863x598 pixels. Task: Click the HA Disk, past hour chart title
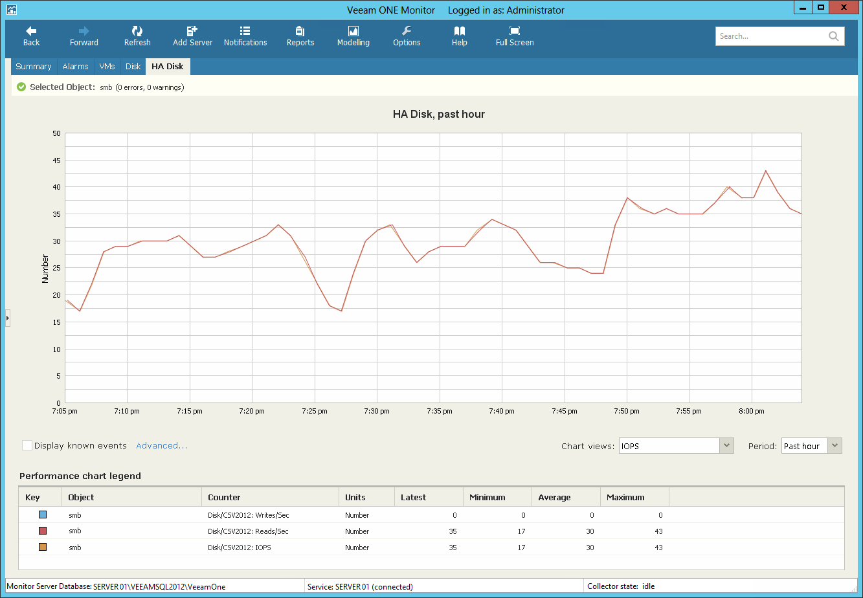click(439, 115)
